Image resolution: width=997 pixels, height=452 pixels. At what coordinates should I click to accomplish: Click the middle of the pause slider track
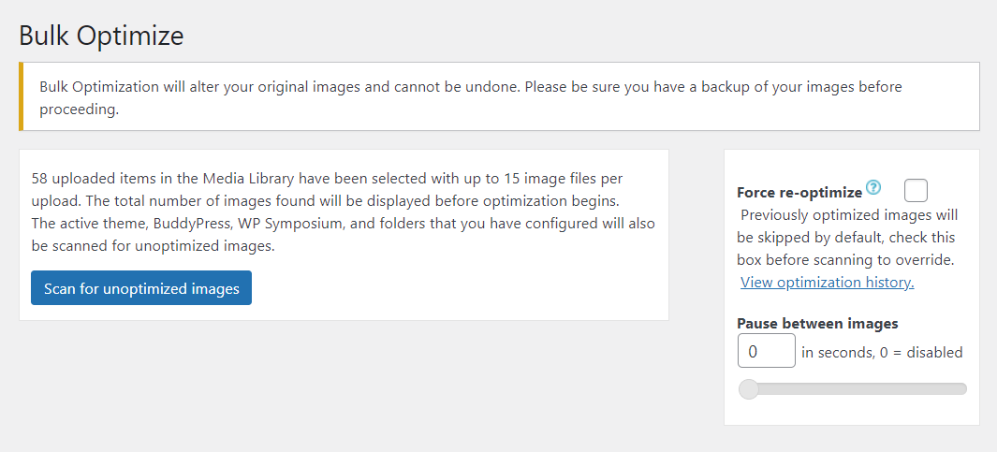click(853, 389)
